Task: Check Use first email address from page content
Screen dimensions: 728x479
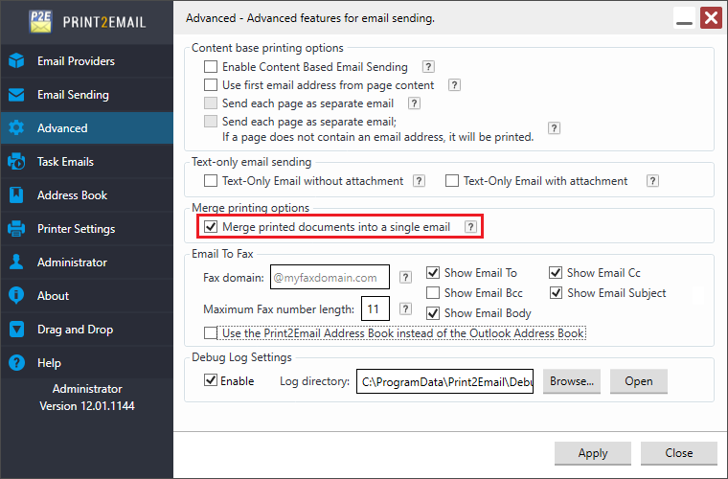Action: [211, 85]
